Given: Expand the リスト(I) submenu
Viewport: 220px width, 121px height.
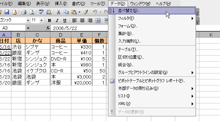Looking at the screenshot, I should click(152, 96).
